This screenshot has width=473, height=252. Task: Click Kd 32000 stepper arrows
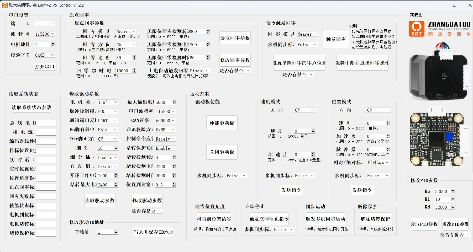click(x=453, y=207)
